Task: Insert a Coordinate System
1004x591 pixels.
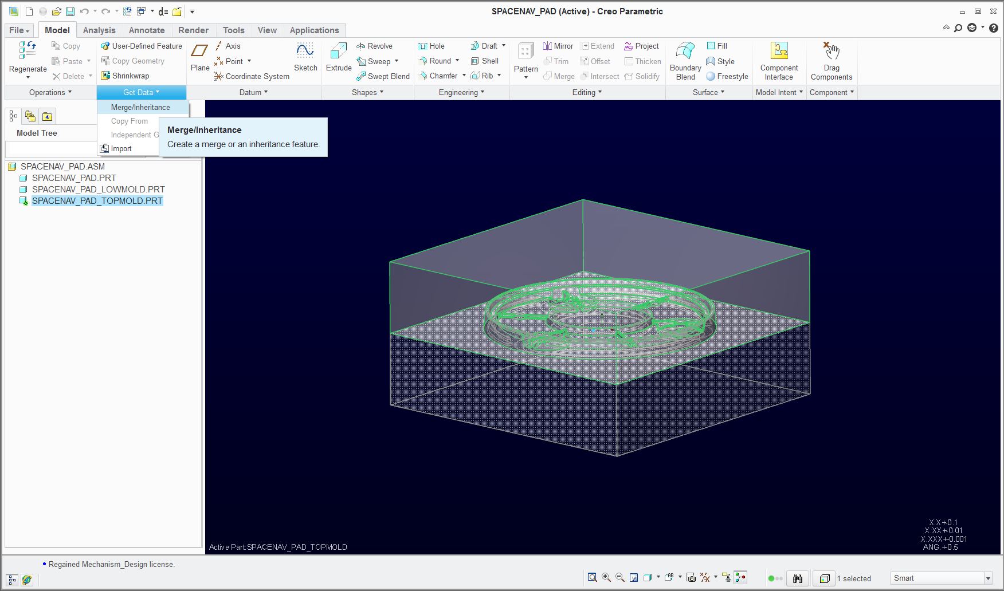Action: pos(252,76)
